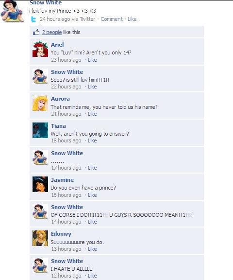Like Ariel's comment
This screenshot has width=233, height=280.
tap(92, 60)
